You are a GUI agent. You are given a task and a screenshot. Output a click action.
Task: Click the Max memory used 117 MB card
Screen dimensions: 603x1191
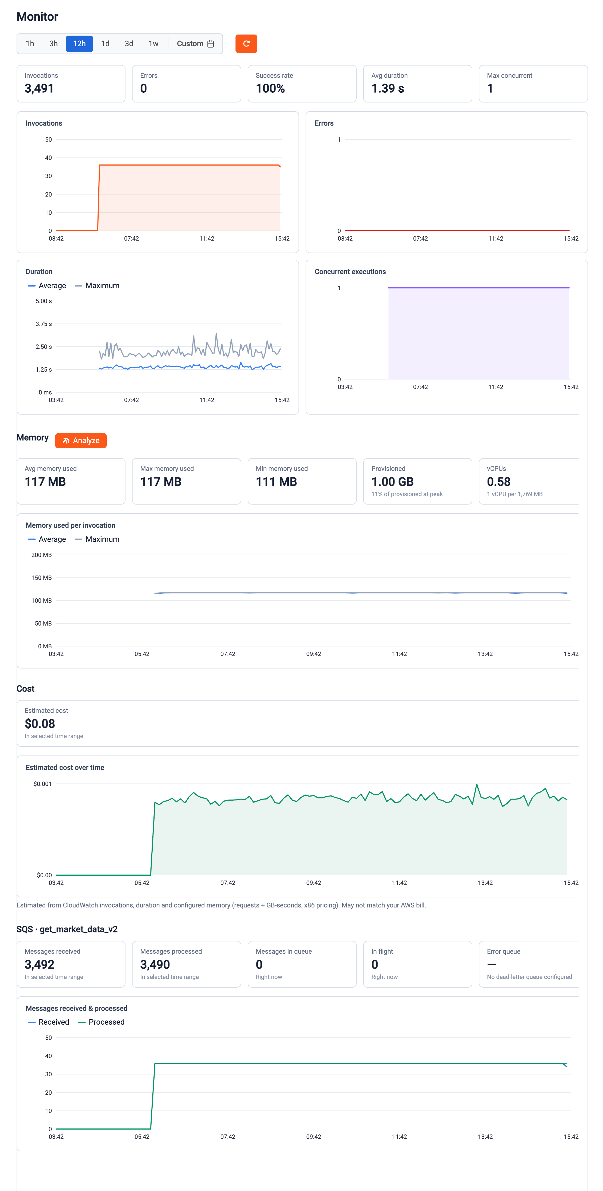(187, 481)
